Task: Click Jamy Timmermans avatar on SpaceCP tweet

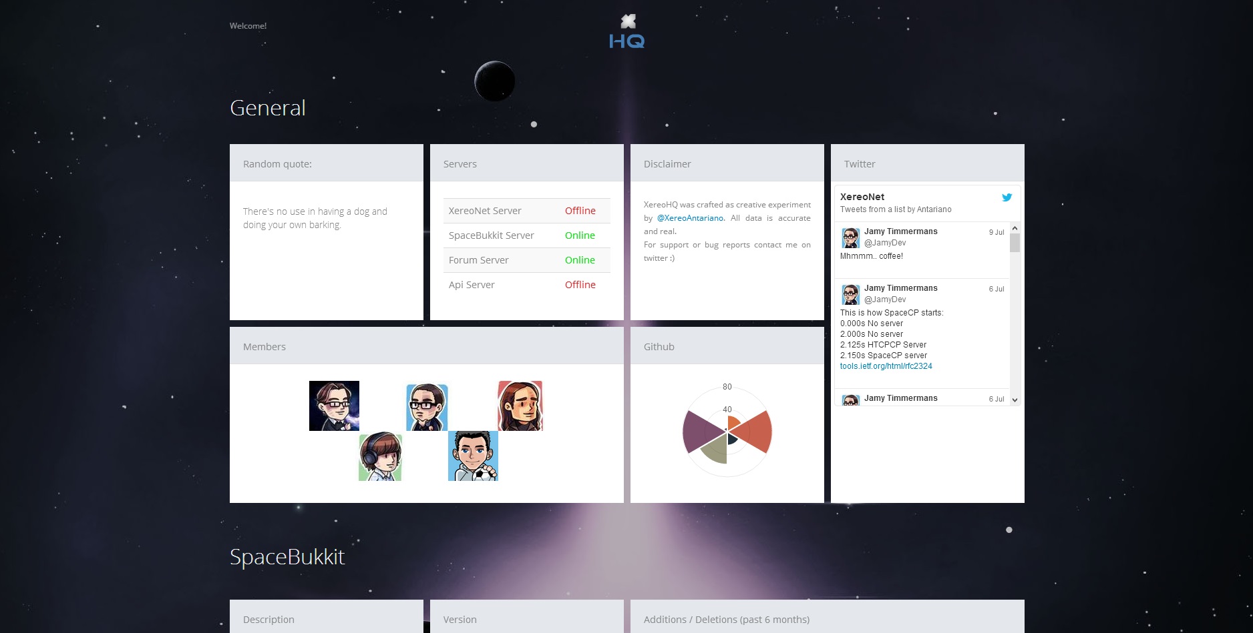Action: coord(850,294)
